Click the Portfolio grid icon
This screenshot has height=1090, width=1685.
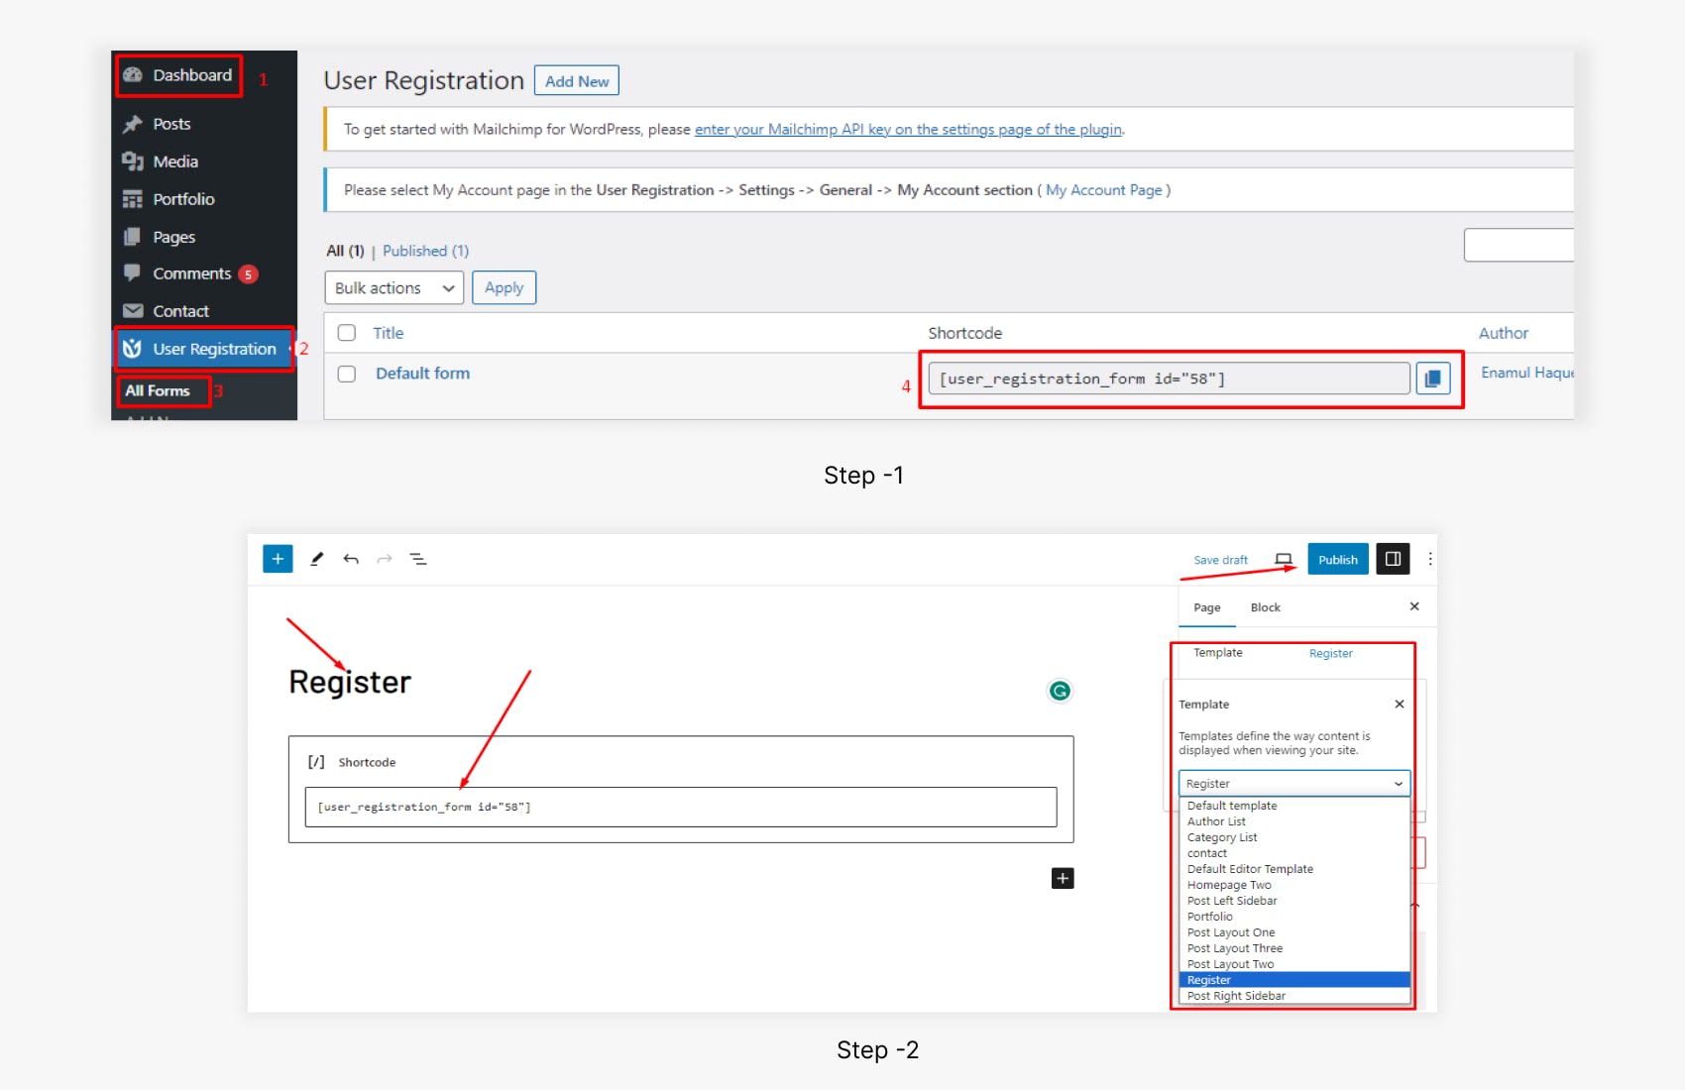(133, 199)
